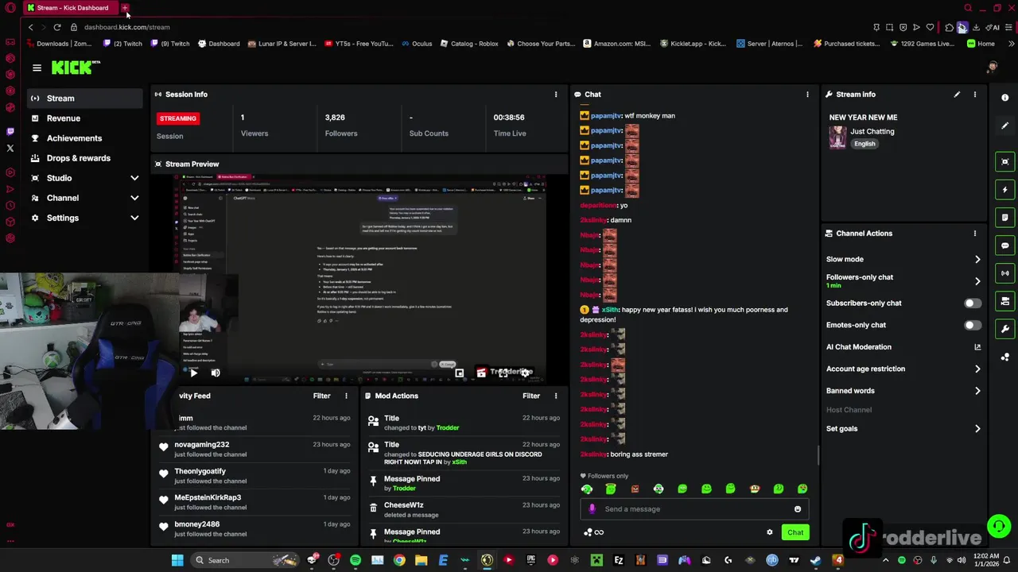Image resolution: width=1018 pixels, height=572 pixels.
Task: Click the browser address bar URL
Action: [x=126, y=27]
